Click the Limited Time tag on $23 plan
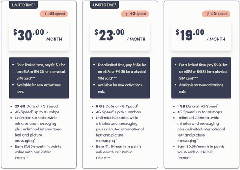The image size is (240, 170). [105, 5]
